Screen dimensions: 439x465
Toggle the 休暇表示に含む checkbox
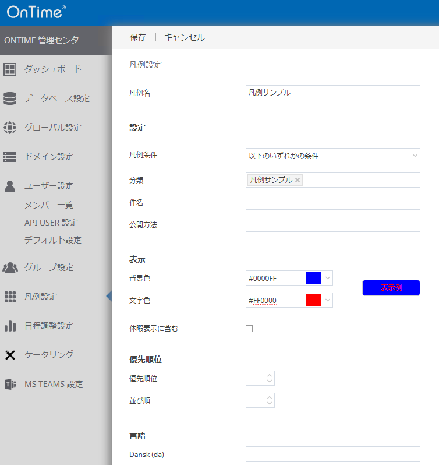[x=249, y=329]
